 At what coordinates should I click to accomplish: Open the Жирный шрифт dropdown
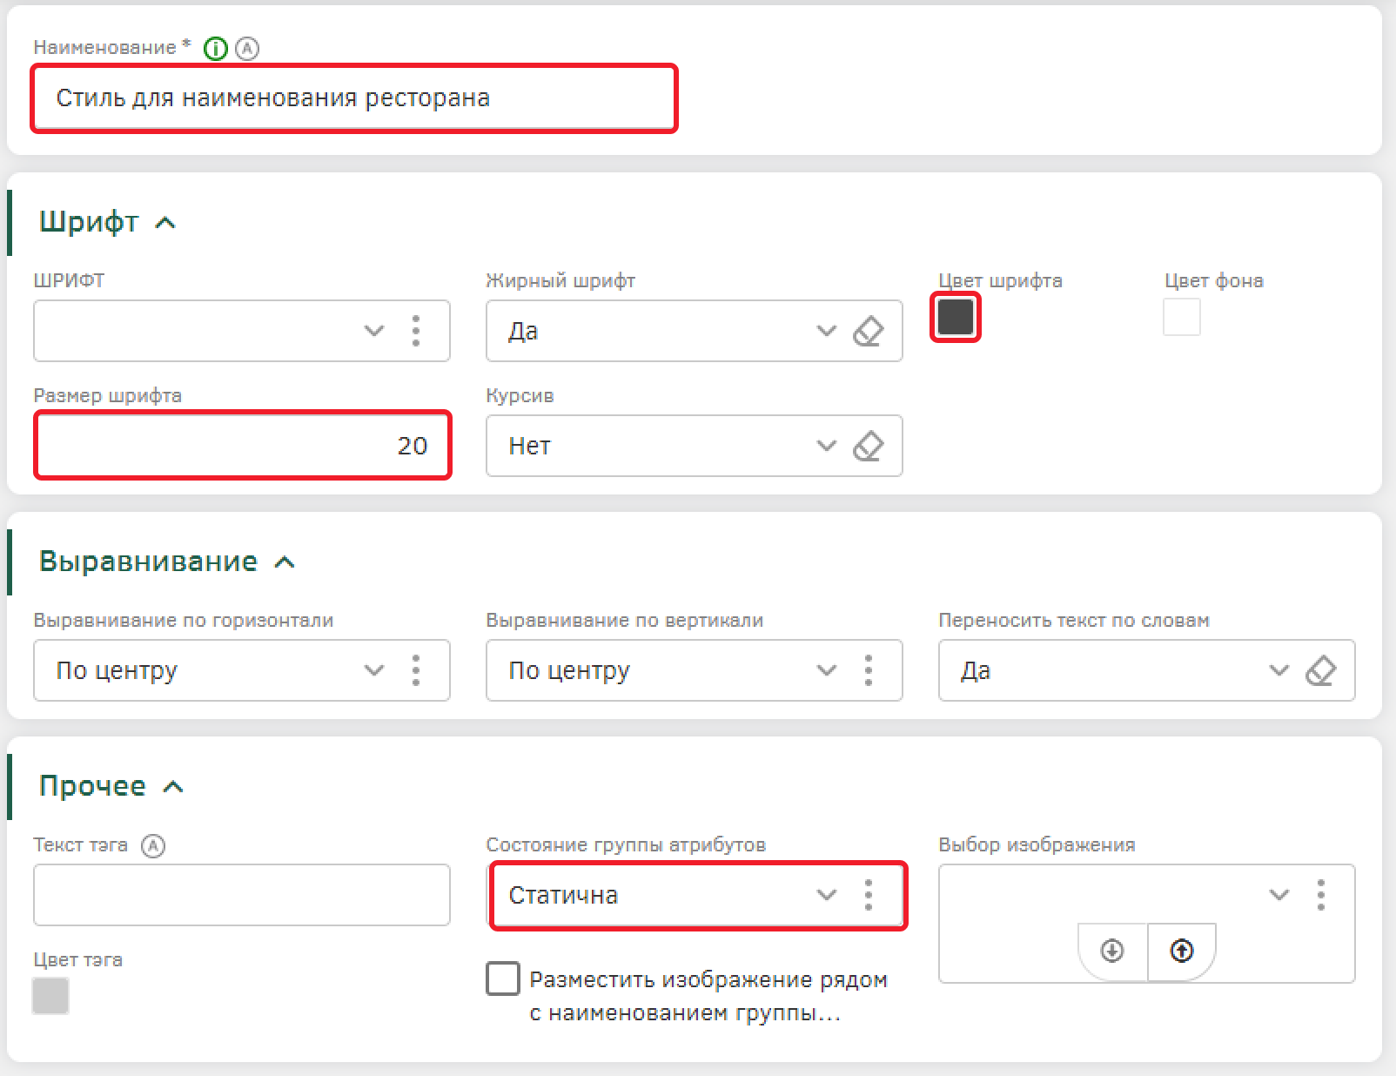point(826,331)
